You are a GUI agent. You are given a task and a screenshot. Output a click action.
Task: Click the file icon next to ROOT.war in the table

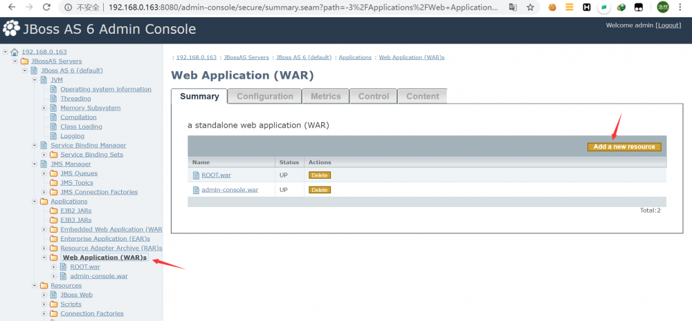coord(197,175)
